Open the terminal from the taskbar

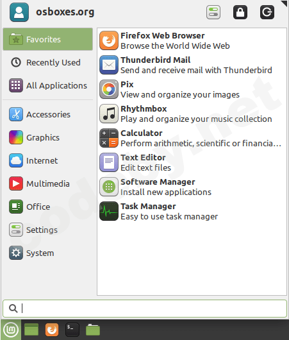72,330
